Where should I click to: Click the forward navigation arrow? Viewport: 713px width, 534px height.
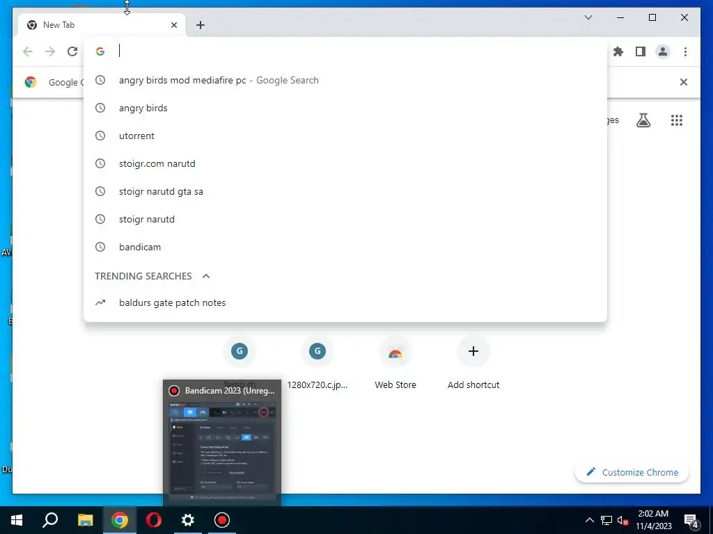click(50, 51)
